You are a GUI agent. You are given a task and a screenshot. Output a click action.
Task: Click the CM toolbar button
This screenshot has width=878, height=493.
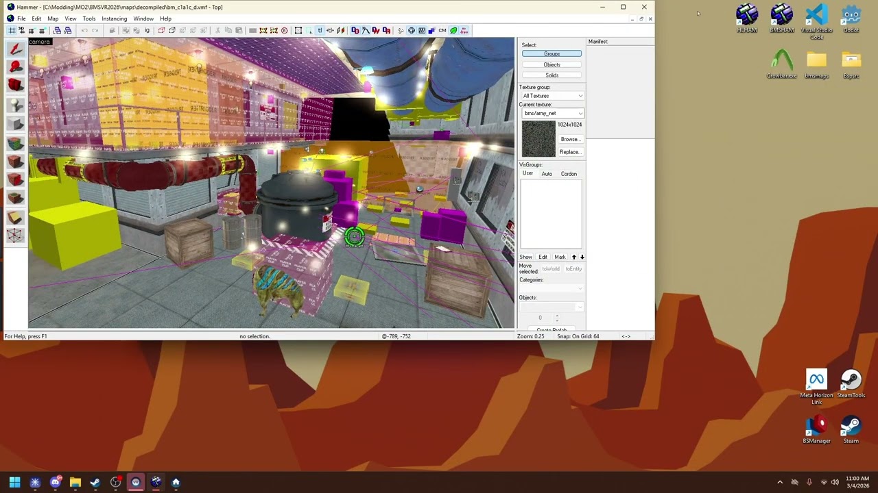442,30
